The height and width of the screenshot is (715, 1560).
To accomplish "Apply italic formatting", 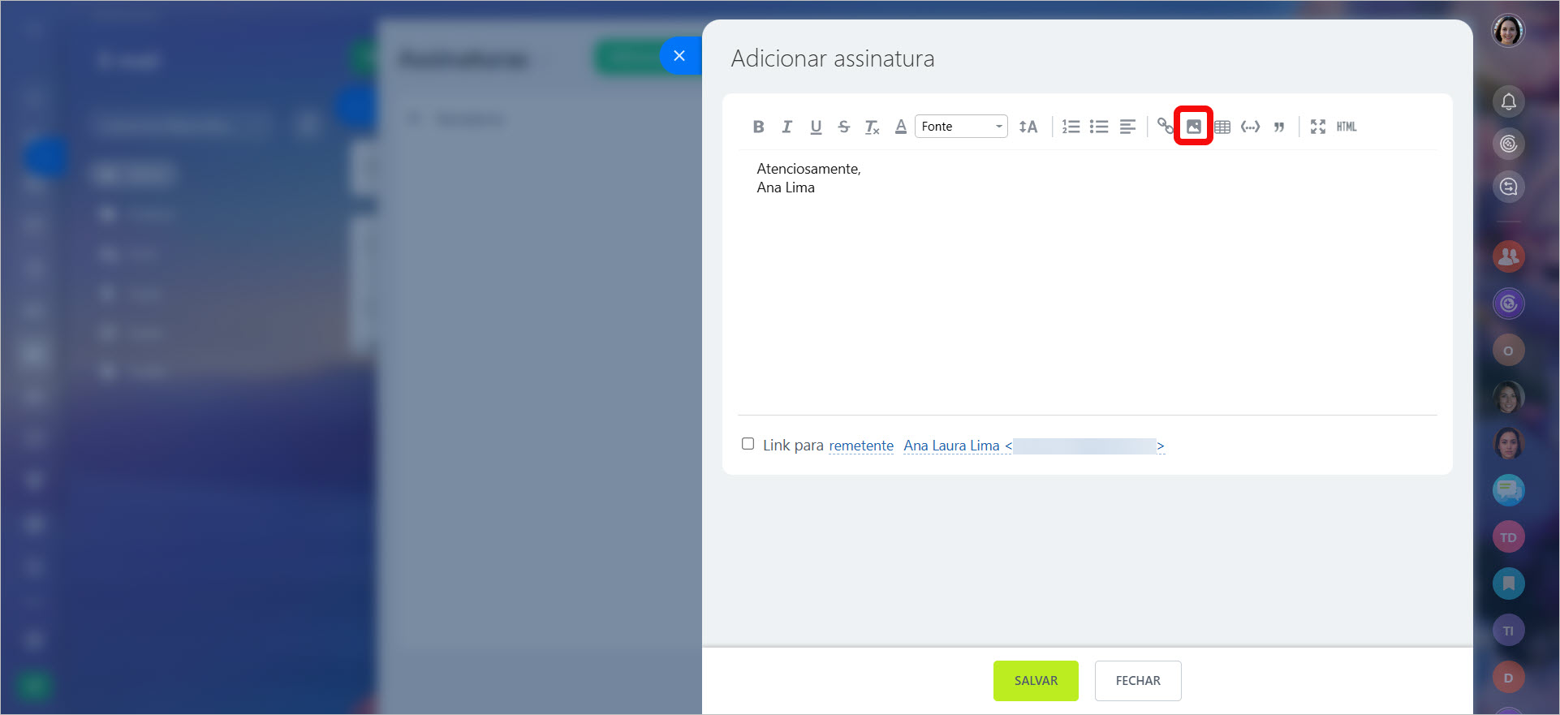I will click(786, 127).
